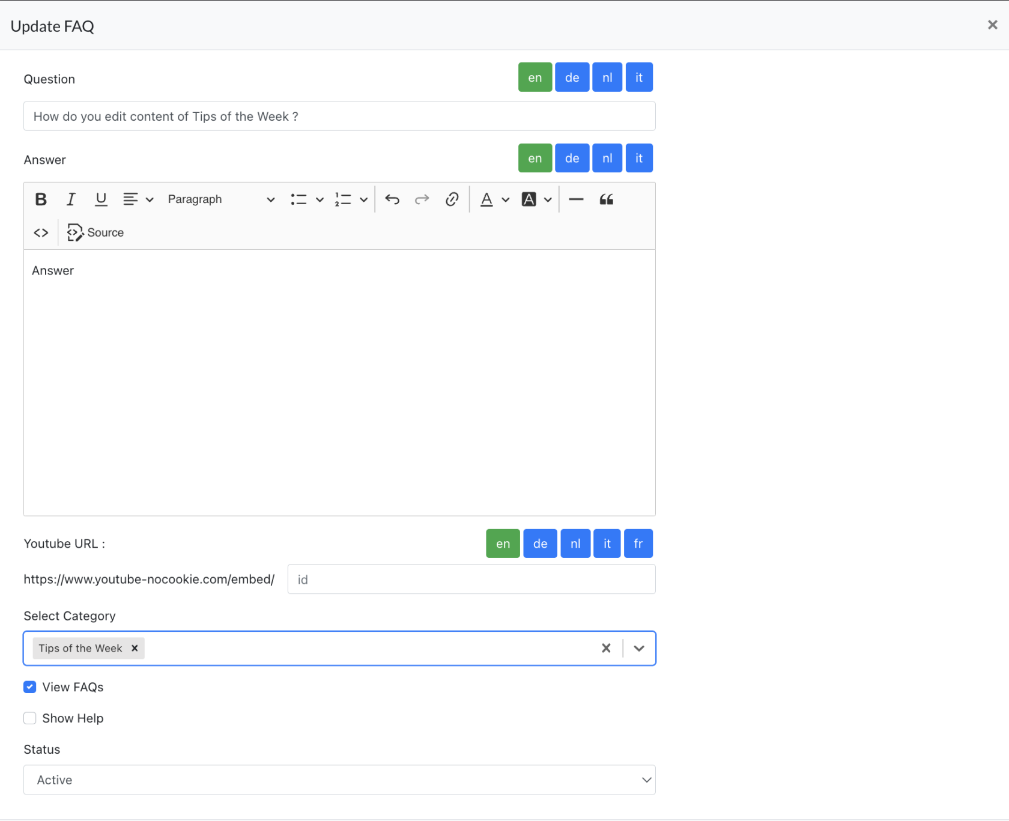Click the font background color icon
Image resolution: width=1009 pixels, height=821 pixels.
529,199
